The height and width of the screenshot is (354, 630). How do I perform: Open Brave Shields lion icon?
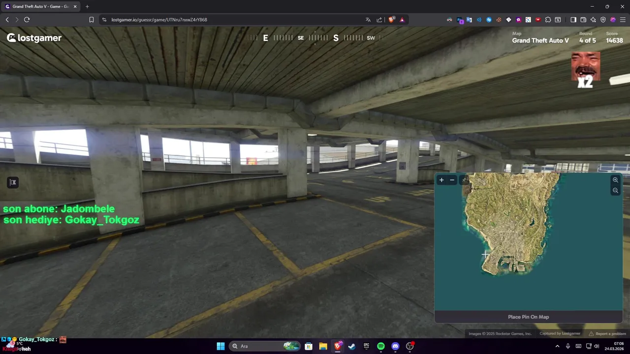coord(392,20)
